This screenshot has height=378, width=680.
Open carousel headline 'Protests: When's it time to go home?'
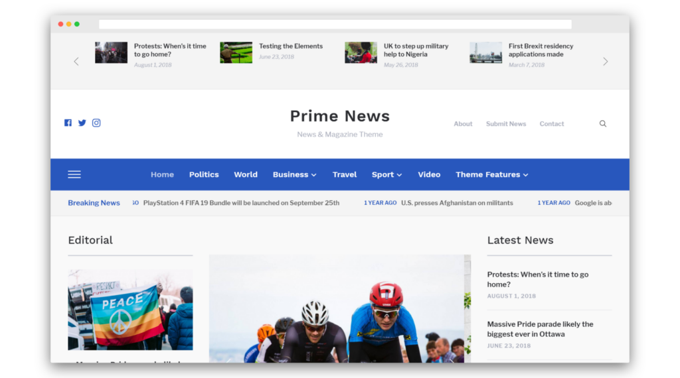[x=170, y=50]
